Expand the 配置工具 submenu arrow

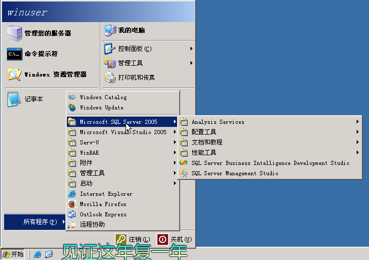[x=358, y=132]
